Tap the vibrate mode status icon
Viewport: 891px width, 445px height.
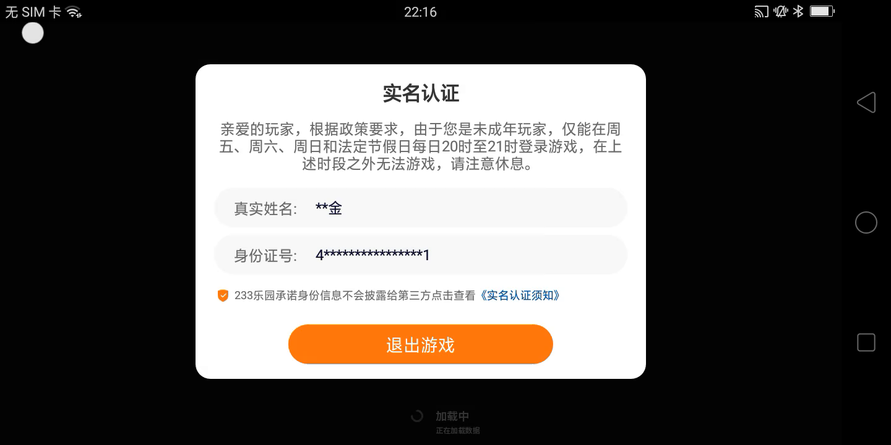[781, 11]
